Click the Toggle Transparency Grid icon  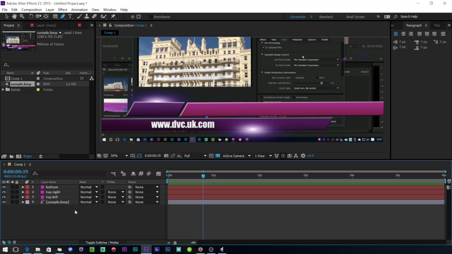218,156
